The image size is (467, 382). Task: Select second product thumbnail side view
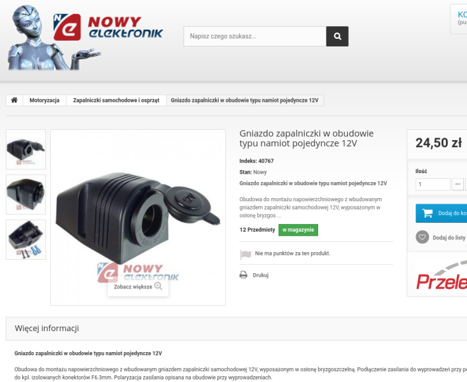[x=26, y=195]
